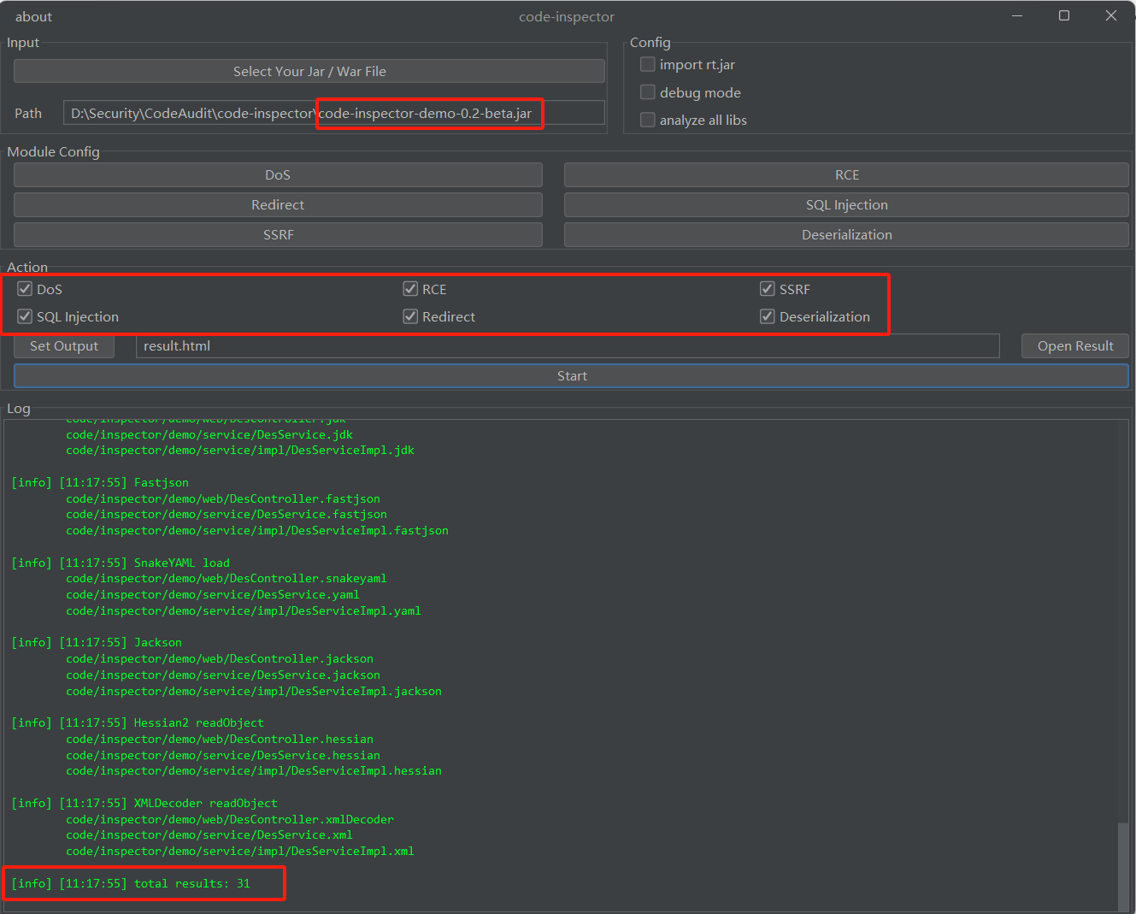
Task: Click the jar Path input field
Action: (x=333, y=113)
